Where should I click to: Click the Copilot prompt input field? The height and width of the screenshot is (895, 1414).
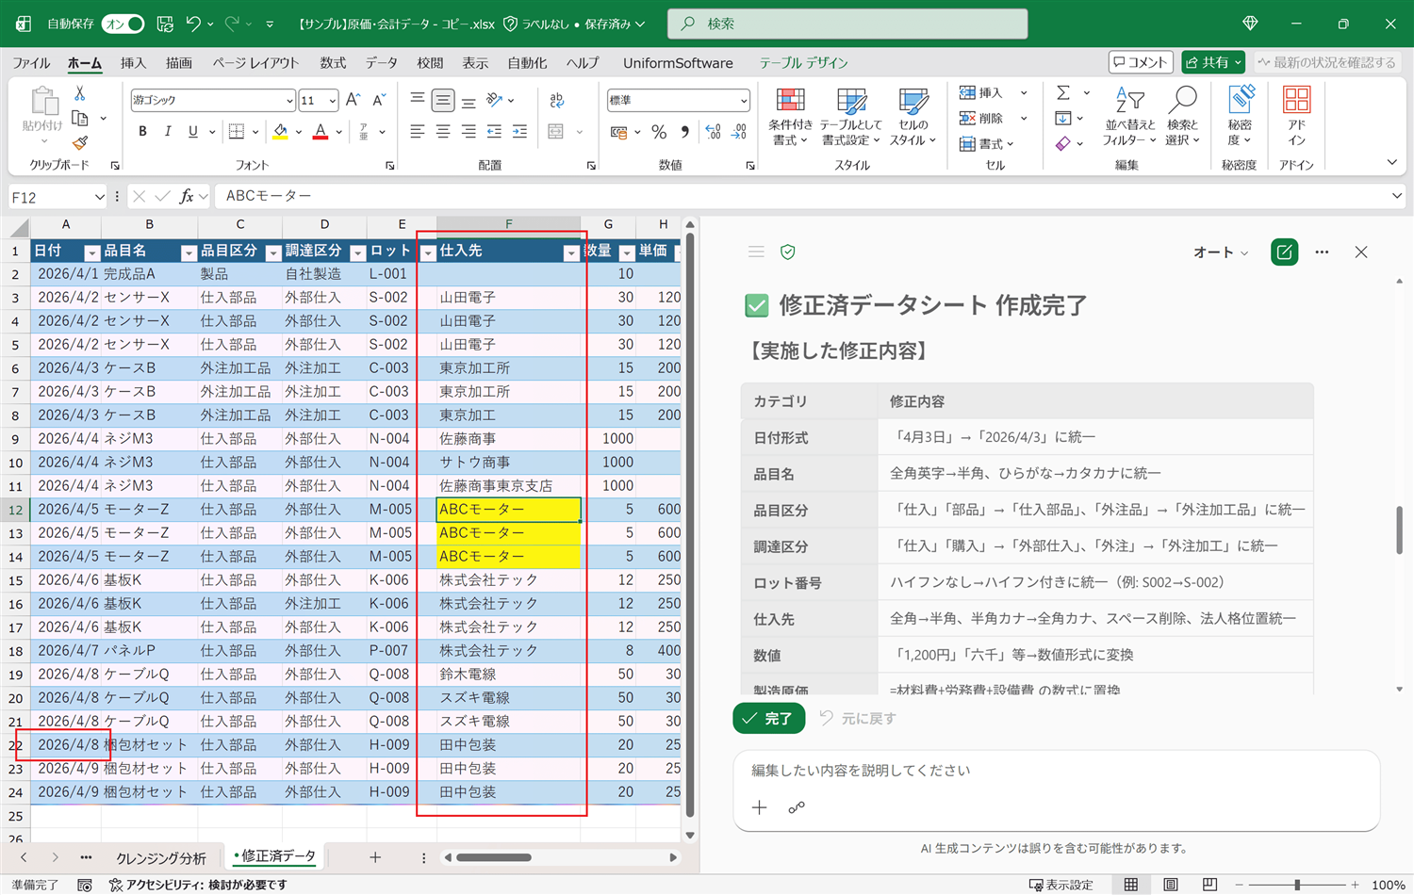(x=1056, y=771)
